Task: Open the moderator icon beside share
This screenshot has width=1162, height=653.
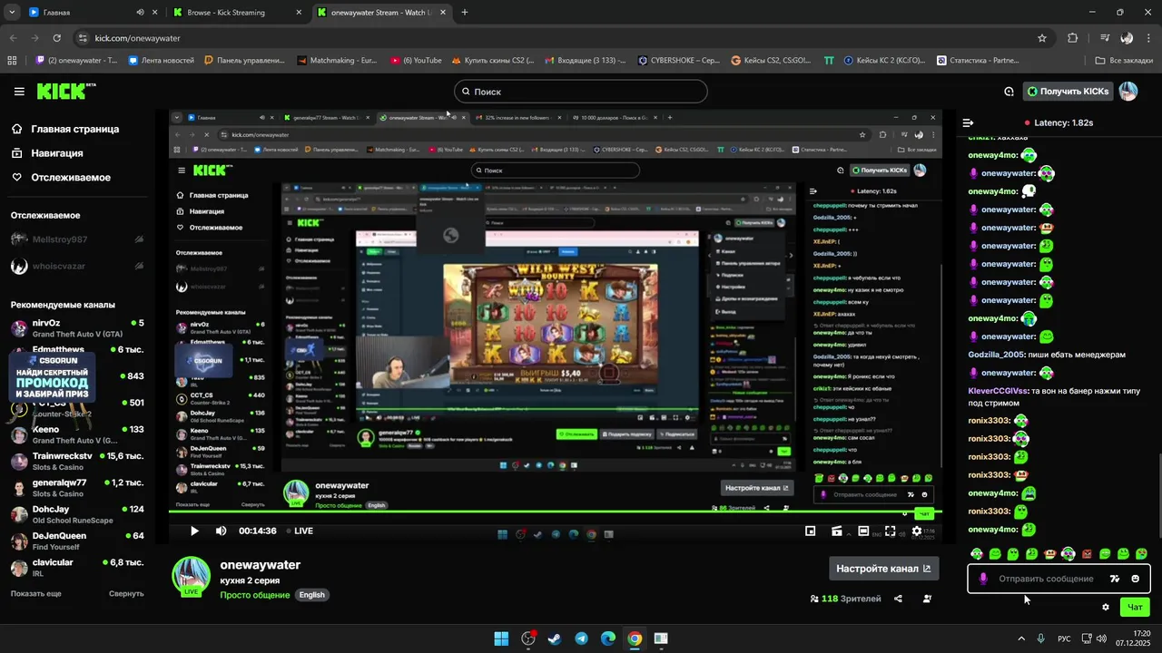Action: (x=927, y=599)
